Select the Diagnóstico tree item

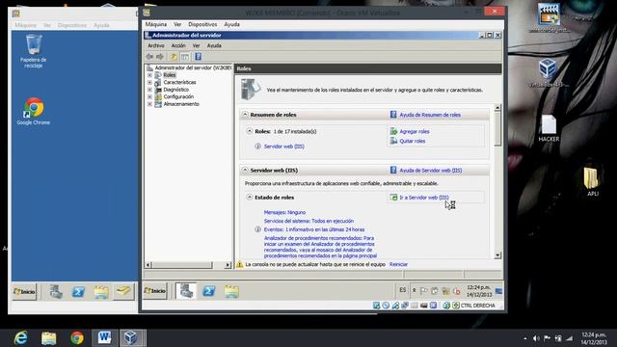pyautogui.click(x=175, y=90)
